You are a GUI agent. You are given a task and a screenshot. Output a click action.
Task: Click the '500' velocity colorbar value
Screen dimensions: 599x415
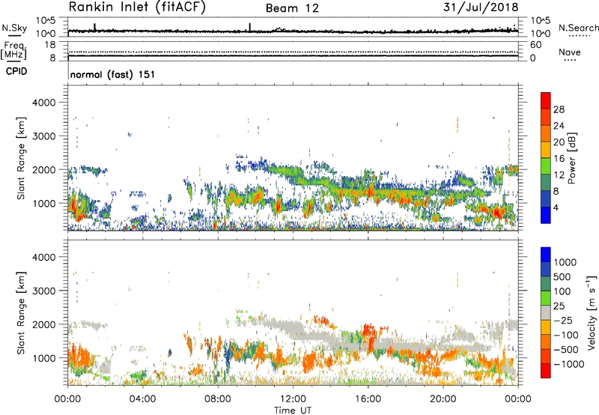562,276
